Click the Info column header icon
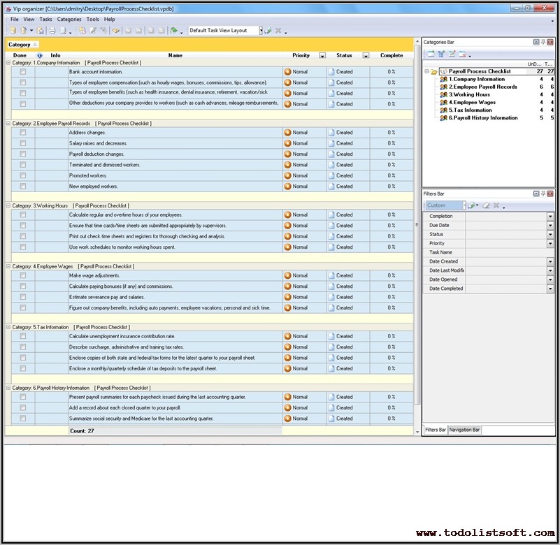This screenshot has height=545, width=560. pos(40,55)
